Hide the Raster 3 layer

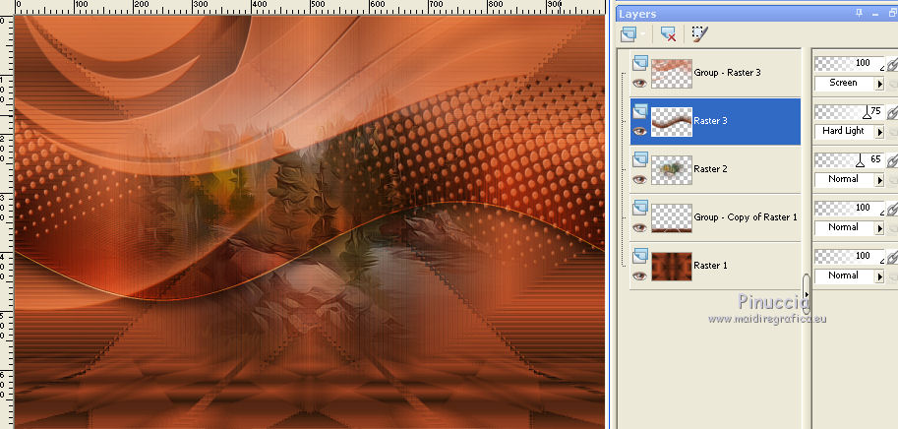[639, 131]
